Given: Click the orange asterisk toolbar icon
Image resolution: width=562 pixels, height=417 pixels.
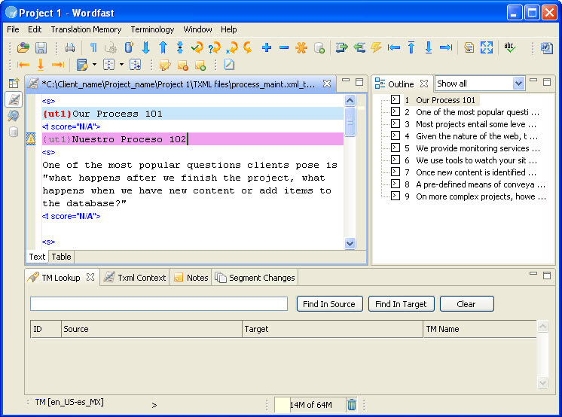Looking at the screenshot, I should (x=301, y=47).
